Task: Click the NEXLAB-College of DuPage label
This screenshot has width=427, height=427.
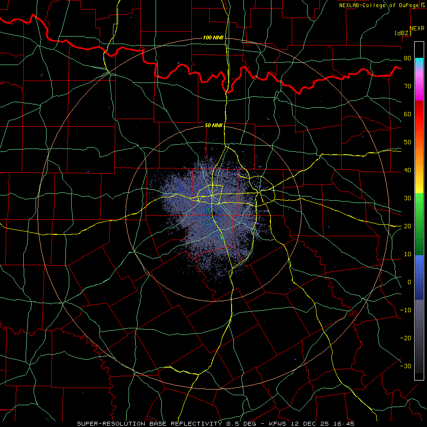Action: (x=379, y=5)
